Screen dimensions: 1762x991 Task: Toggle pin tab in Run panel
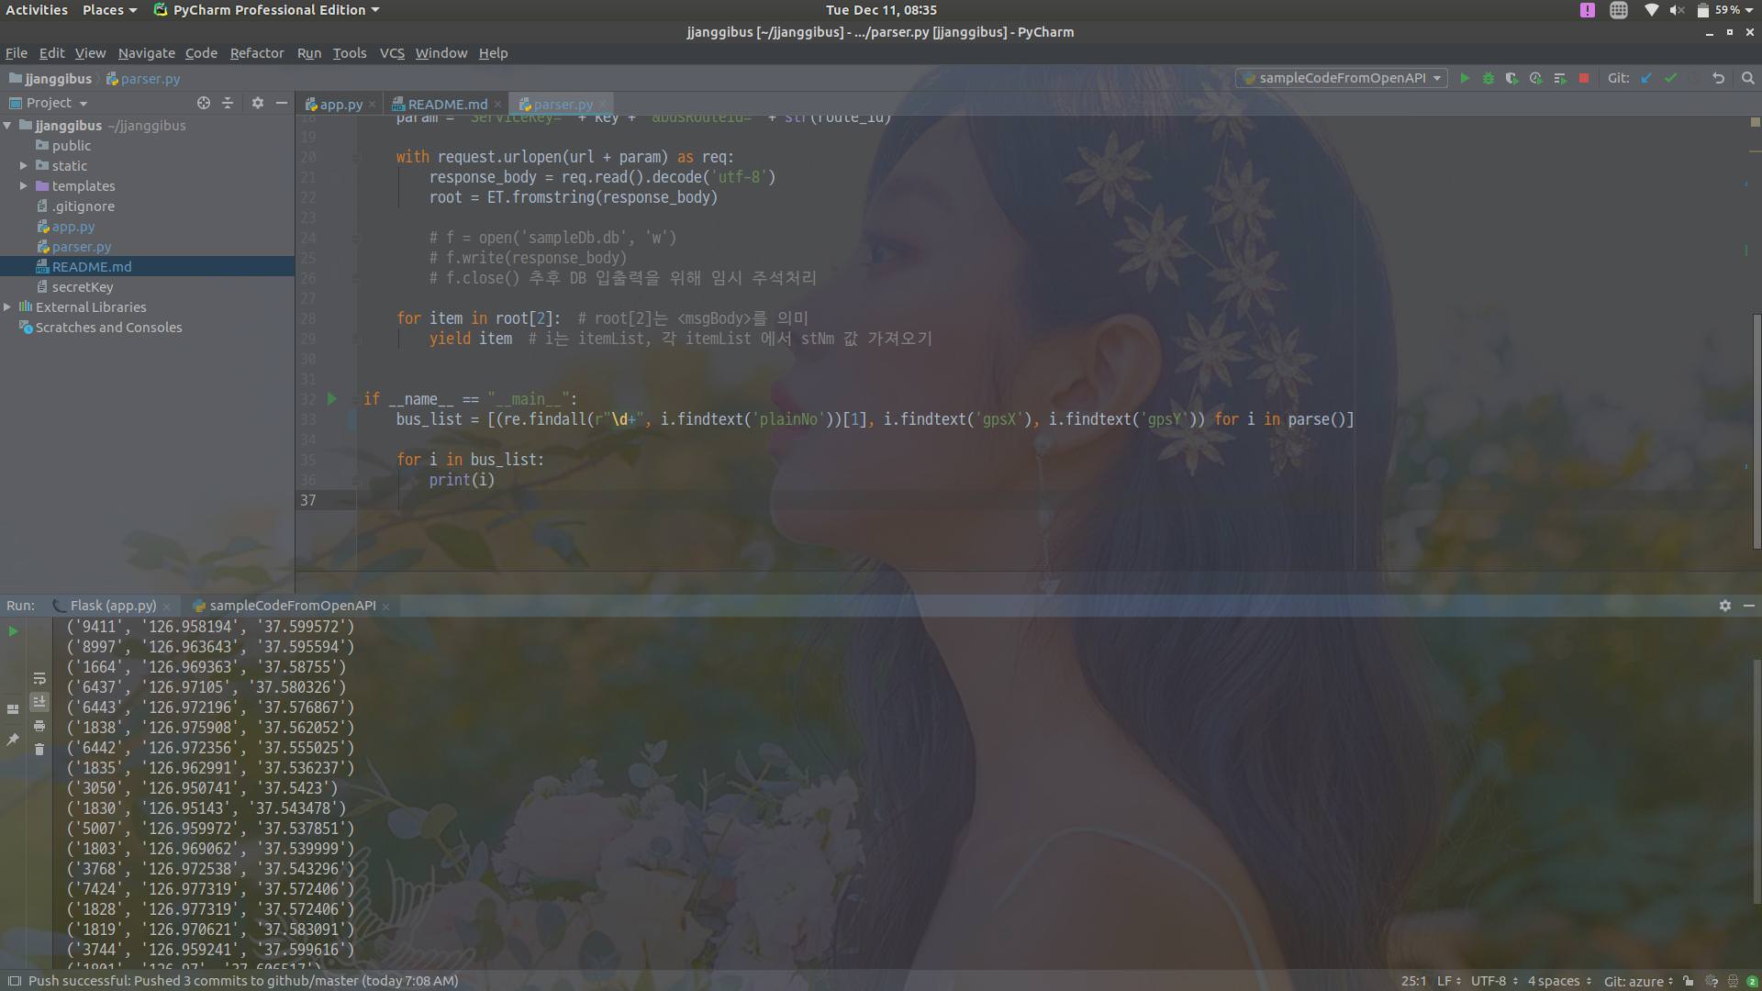[x=13, y=739]
